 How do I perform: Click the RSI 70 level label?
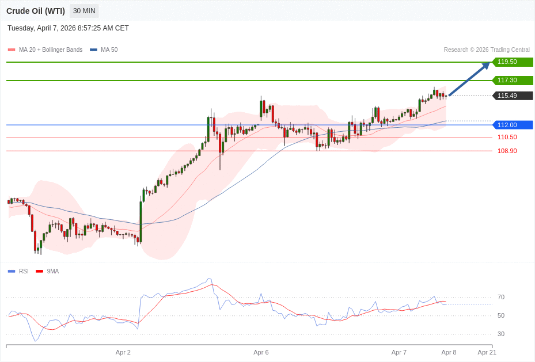click(500, 298)
